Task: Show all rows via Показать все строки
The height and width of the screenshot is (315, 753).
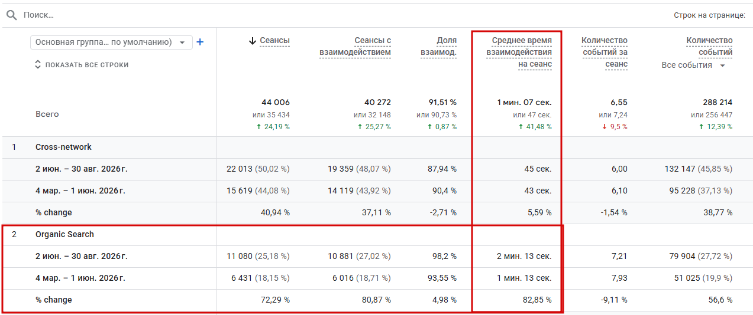Action: tap(86, 65)
